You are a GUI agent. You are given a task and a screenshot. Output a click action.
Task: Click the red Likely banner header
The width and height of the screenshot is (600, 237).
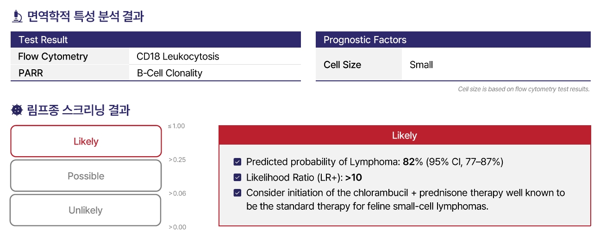point(404,135)
